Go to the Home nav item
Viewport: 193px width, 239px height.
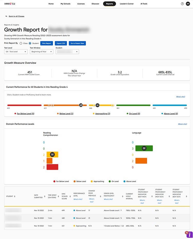pos(51,4)
